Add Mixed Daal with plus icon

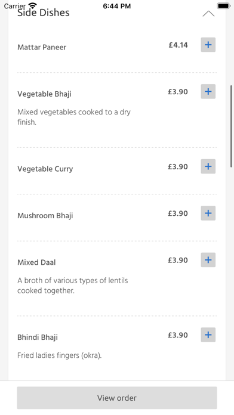(208, 260)
